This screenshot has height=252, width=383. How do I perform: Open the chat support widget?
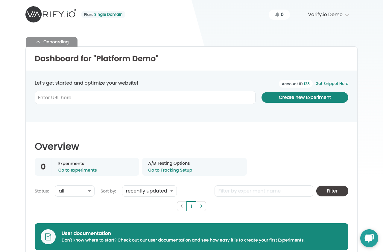click(x=369, y=238)
